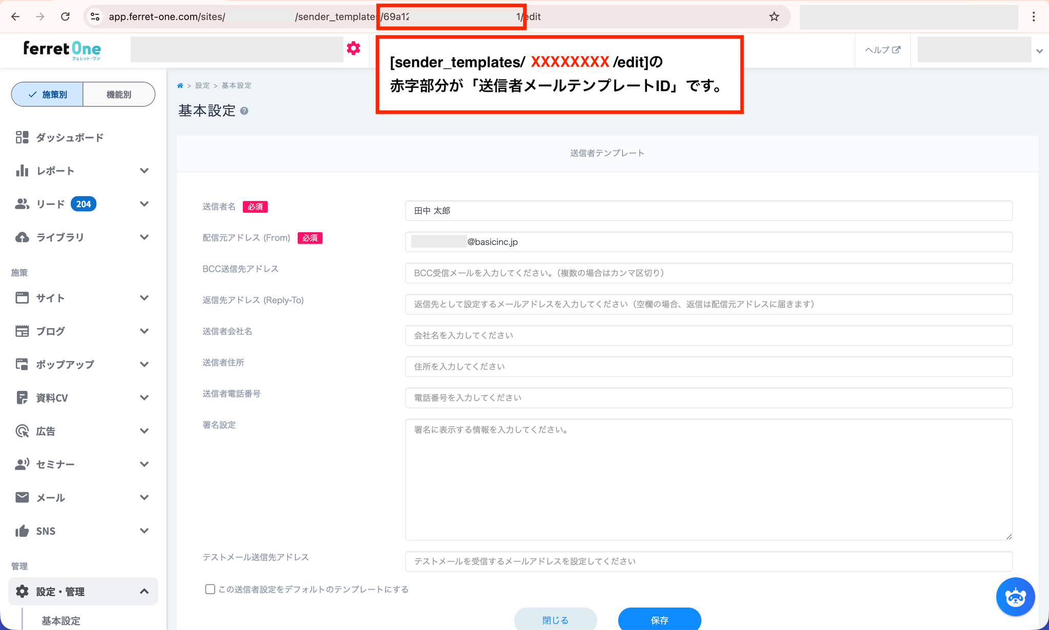The width and height of the screenshot is (1049, 630).
Task: Open 基本設定 in sidebar submenu
Action: click(x=61, y=620)
